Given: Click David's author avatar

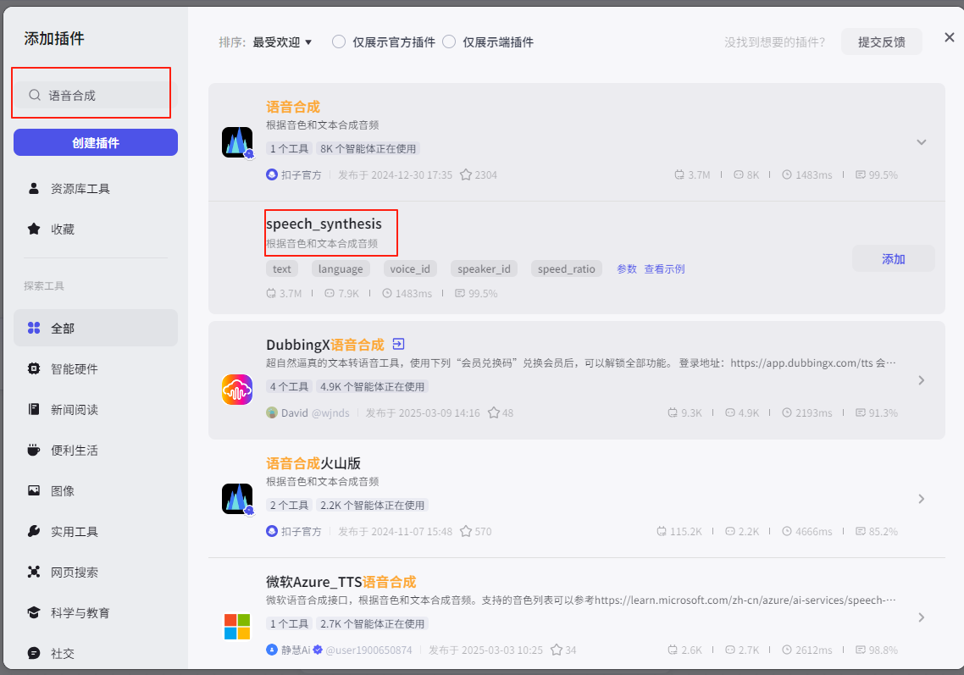Looking at the screenshot, I should pos(272,412).
